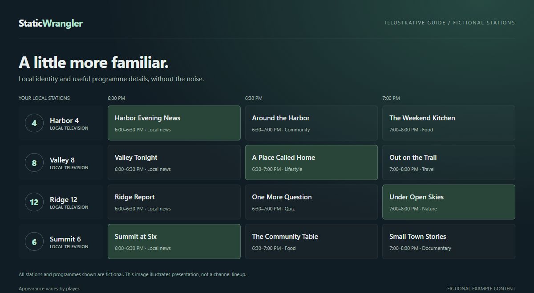This screenshot has height=293, width=534.
Task: Click the Fictional Example Content footer label
Action: click(481, 289)
